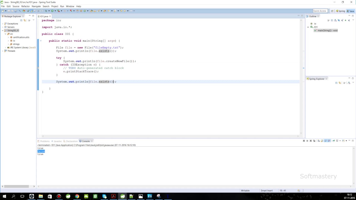Click the New file toolbar icon
356x200 pixels.
tap(3, 11)
